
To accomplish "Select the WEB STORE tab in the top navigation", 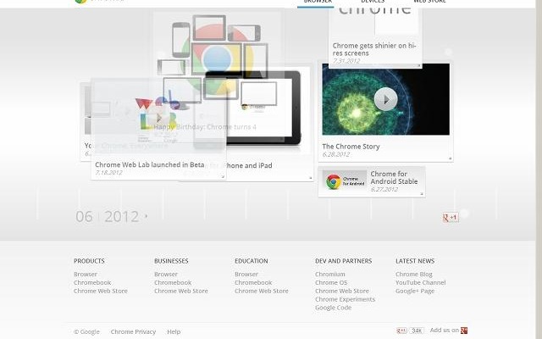I will tap(429, 2).
